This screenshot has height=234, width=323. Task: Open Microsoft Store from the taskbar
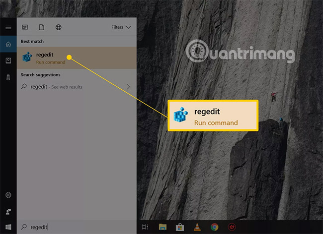pyautogui.click(x=179, y=227)
